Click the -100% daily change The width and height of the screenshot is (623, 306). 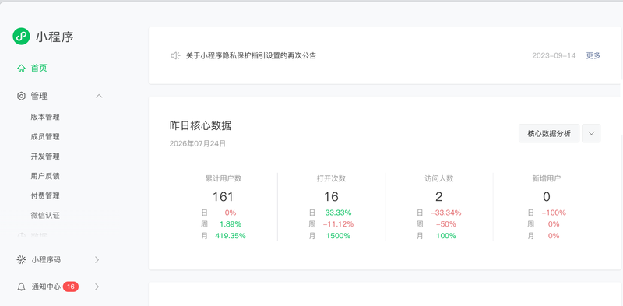[554, 213]
